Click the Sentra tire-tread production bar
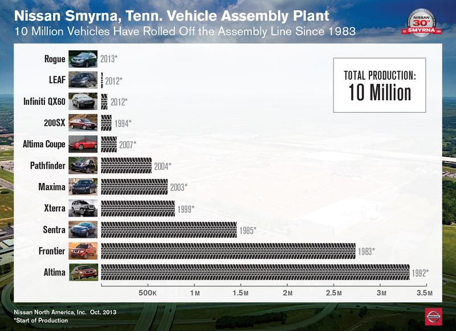Viewport: 456px width, 331px height. pyautogui.click(x=169, y=230)
